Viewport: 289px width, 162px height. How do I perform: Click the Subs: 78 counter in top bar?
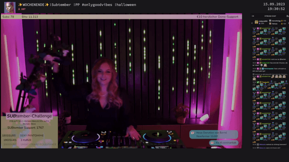click(x=8, y=17)
